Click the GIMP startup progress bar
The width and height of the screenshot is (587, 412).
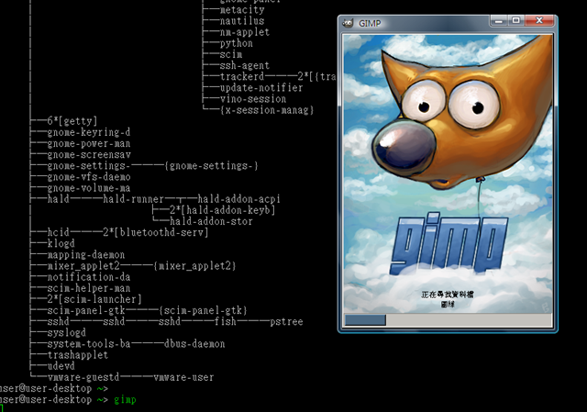point(448,320)
